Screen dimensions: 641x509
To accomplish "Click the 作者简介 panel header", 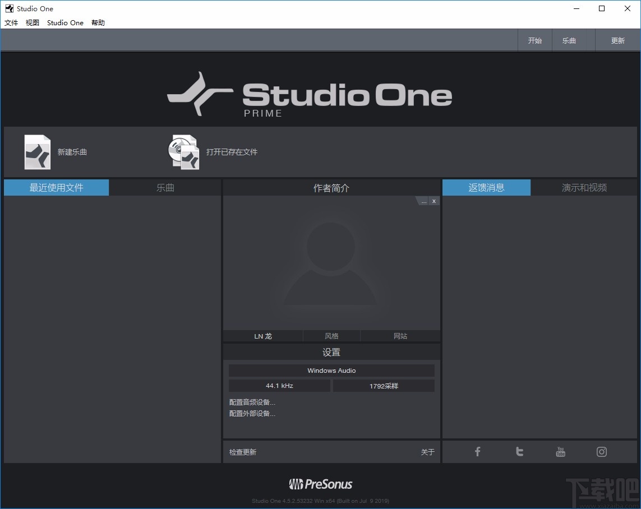I will point(331,187).
